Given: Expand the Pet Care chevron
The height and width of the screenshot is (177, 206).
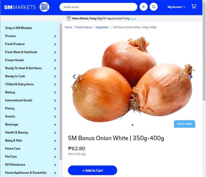Looking at the screenshot, I should click(55, 157).
